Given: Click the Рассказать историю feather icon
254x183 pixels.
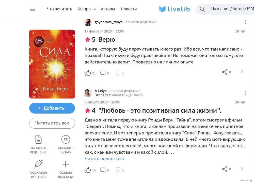Looking at the screenshot, I should [38, 164].
